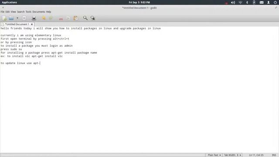Open the Search menu
The image size is (279, 157).
tap(20, 12)
